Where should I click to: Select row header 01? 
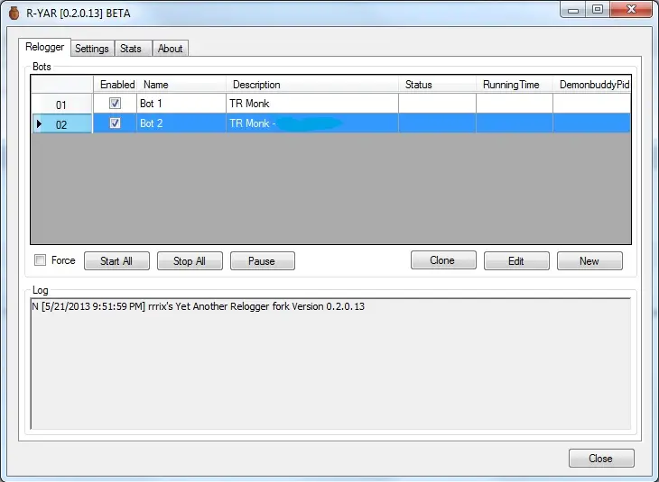pyautogui.click(x=61, y=105)
